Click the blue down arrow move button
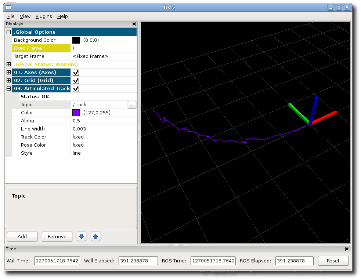 82,236
